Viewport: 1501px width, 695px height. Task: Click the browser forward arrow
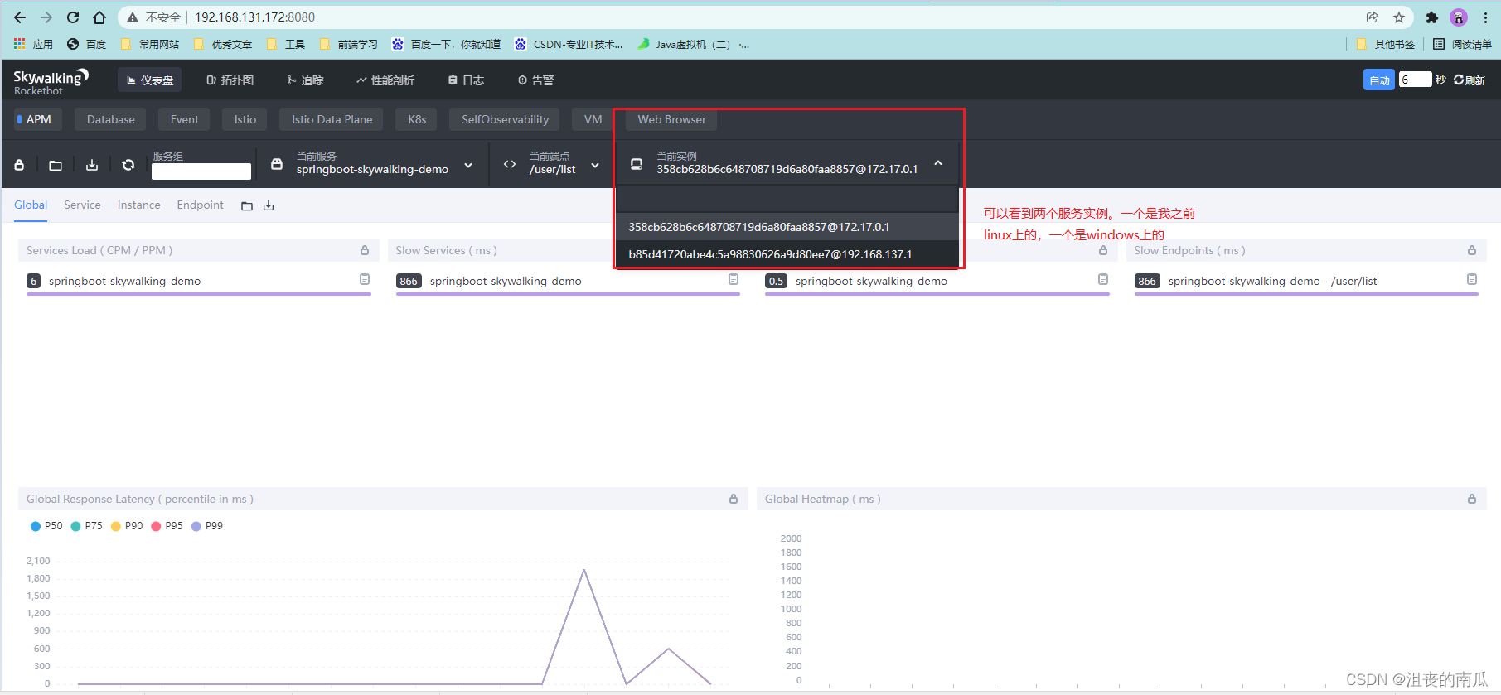click(46, 17)
